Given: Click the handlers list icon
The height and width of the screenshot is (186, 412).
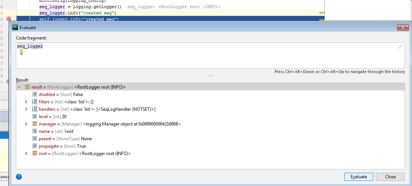Looking at the screenshot, I should [34, 109].
